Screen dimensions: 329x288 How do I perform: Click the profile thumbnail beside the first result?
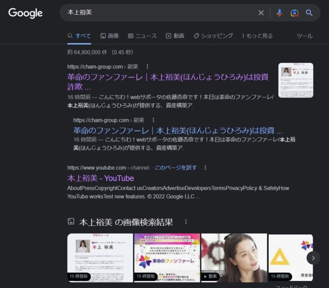pos(296,80)
